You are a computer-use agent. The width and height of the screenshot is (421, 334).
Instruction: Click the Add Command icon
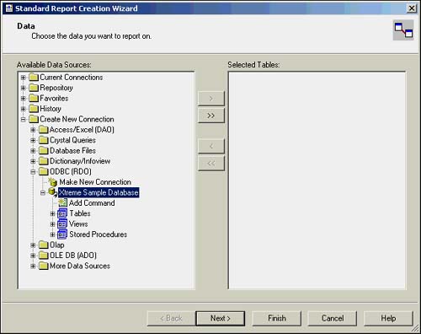point(62,202)
